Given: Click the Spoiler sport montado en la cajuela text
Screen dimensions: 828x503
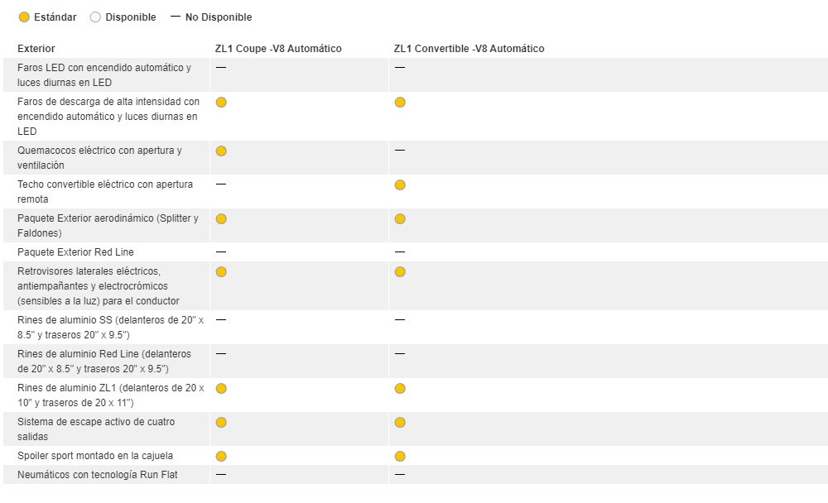Looking at the screenshot, I should click(x=95, y=456).
